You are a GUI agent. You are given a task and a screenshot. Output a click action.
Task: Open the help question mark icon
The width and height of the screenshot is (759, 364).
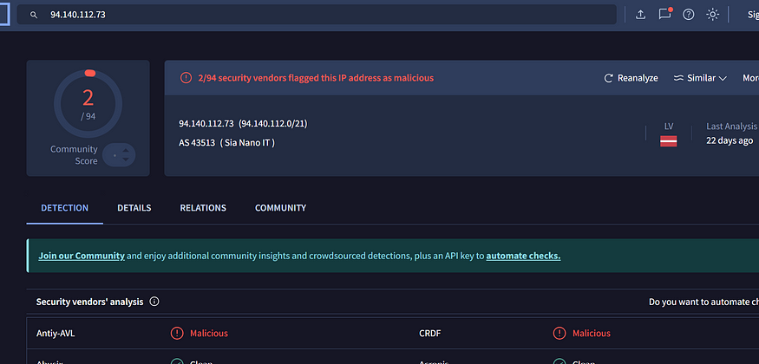point(689,15)
